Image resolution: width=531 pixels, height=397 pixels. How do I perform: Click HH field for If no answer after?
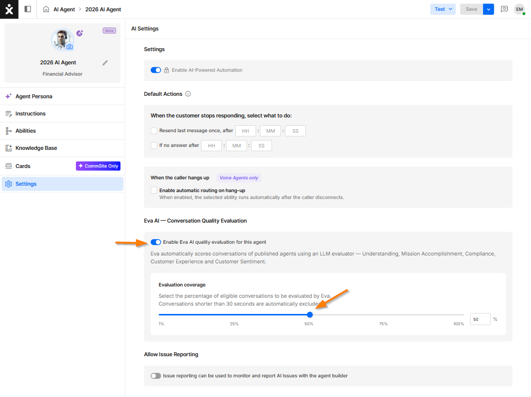[x=212, y=145]
